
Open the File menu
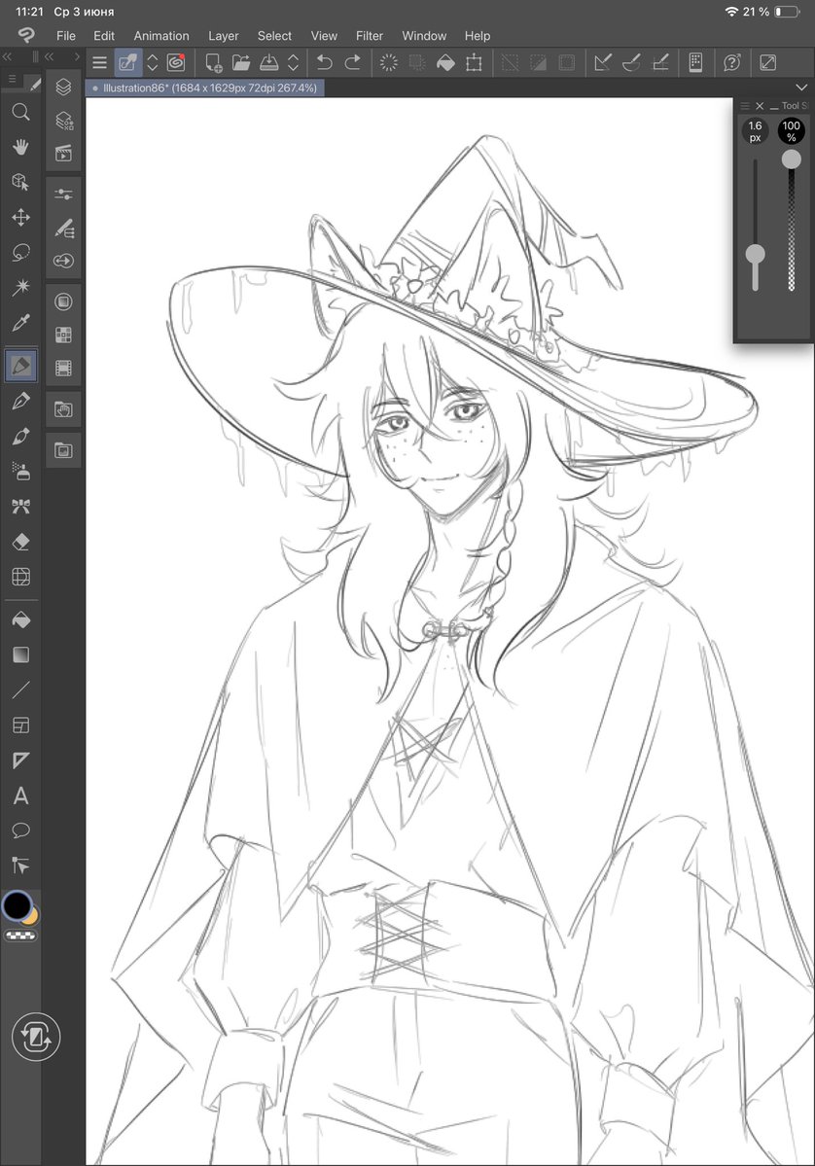coord(65,36)
